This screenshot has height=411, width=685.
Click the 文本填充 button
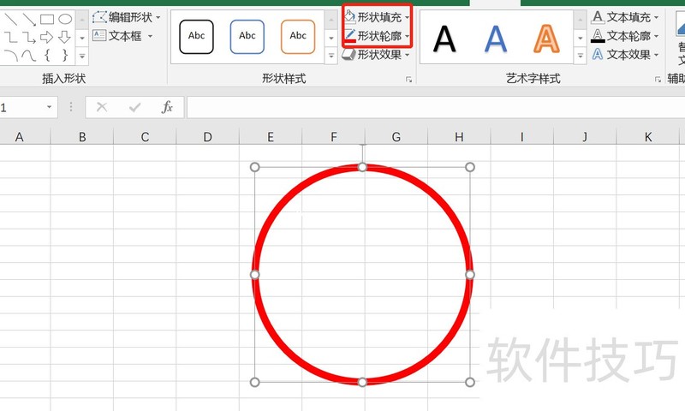point(625,17)
